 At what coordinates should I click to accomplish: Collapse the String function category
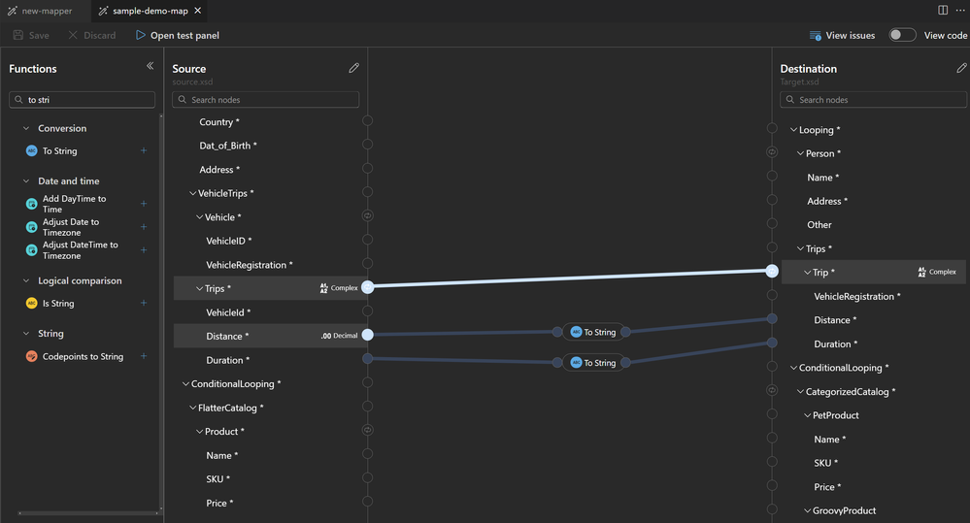26,333
